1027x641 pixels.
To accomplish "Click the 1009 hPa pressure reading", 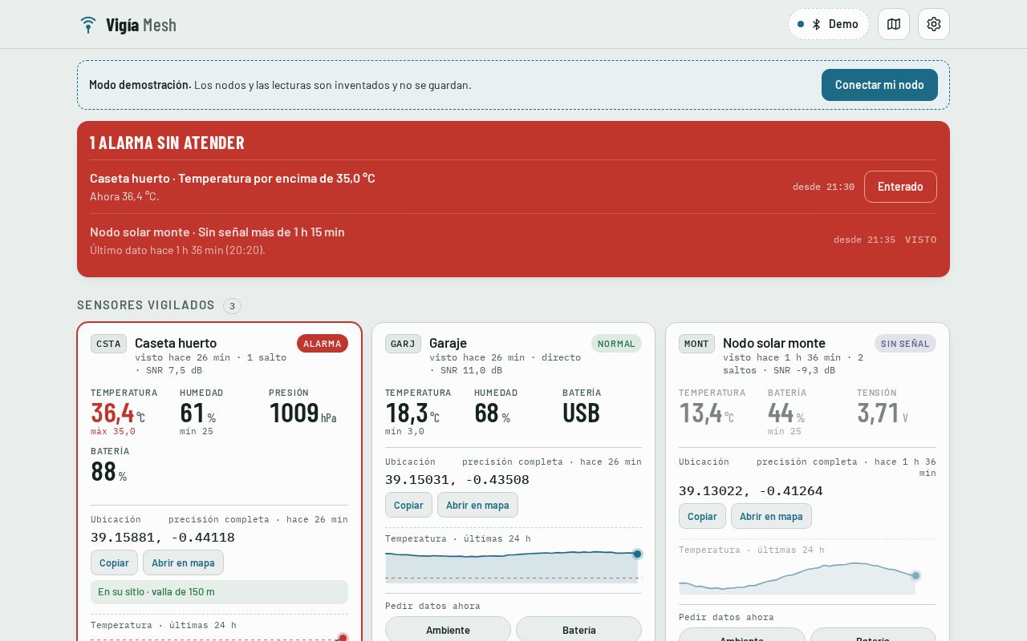I will 302,413.
